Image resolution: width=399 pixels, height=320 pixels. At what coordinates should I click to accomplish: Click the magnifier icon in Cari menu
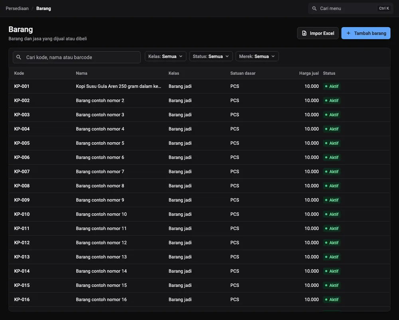click(x=314, y=8)
